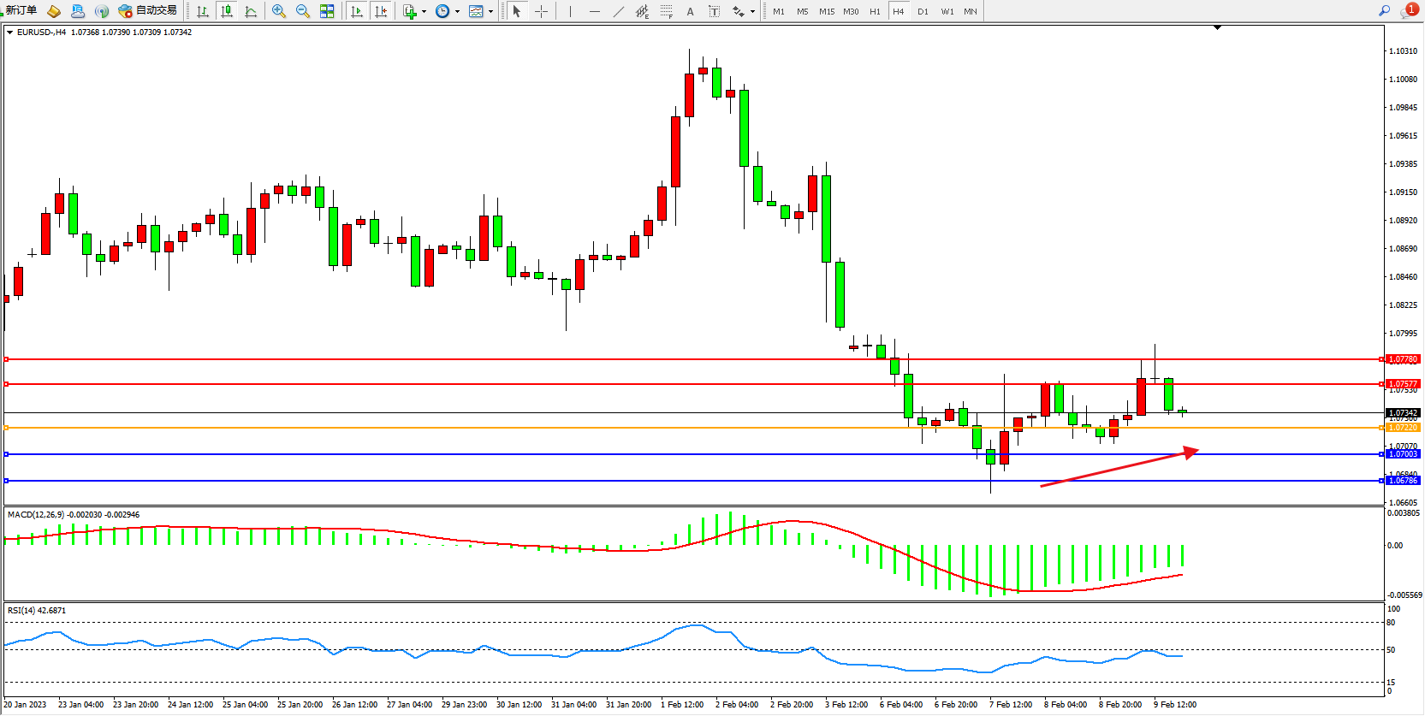Select the Fibonacci retracement tool

coord(666,11)
